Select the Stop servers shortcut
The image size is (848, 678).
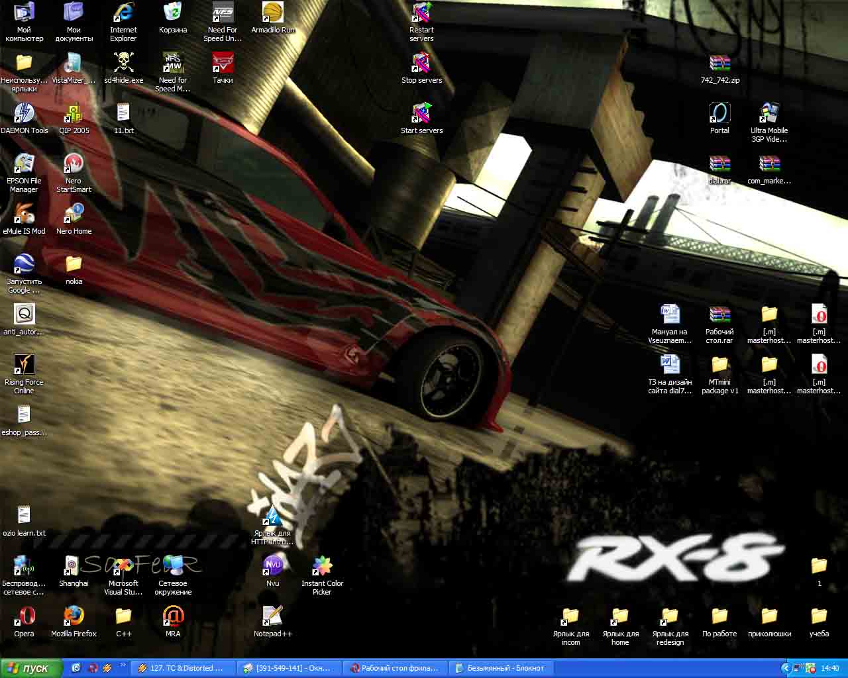coord(421,69)
